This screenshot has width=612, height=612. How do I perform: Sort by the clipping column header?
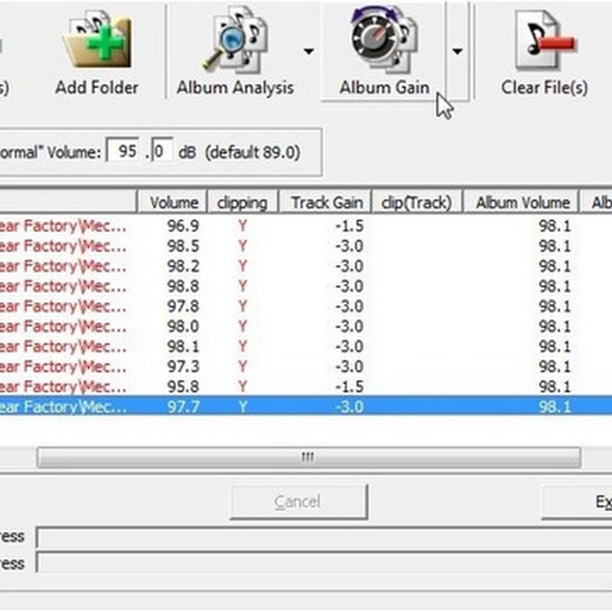pyautogui.click(x=243, y=202)
